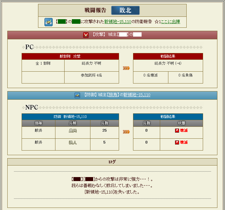Screen dimensions: 225x210
Task: Click the 壊滅 status icon for 農民
Action: 177,130
